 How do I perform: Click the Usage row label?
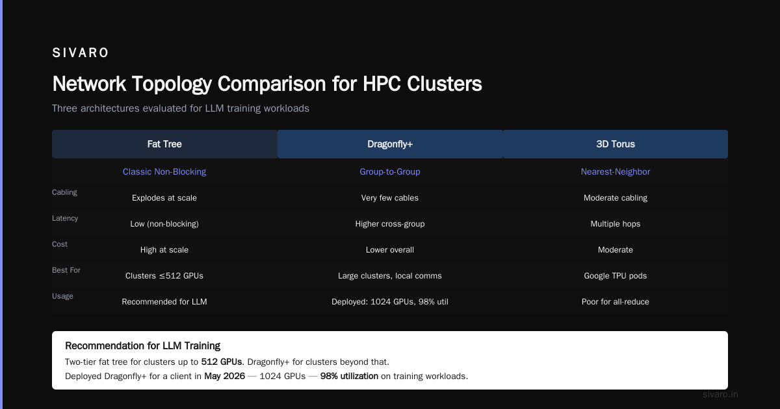(x=62, y=296)
